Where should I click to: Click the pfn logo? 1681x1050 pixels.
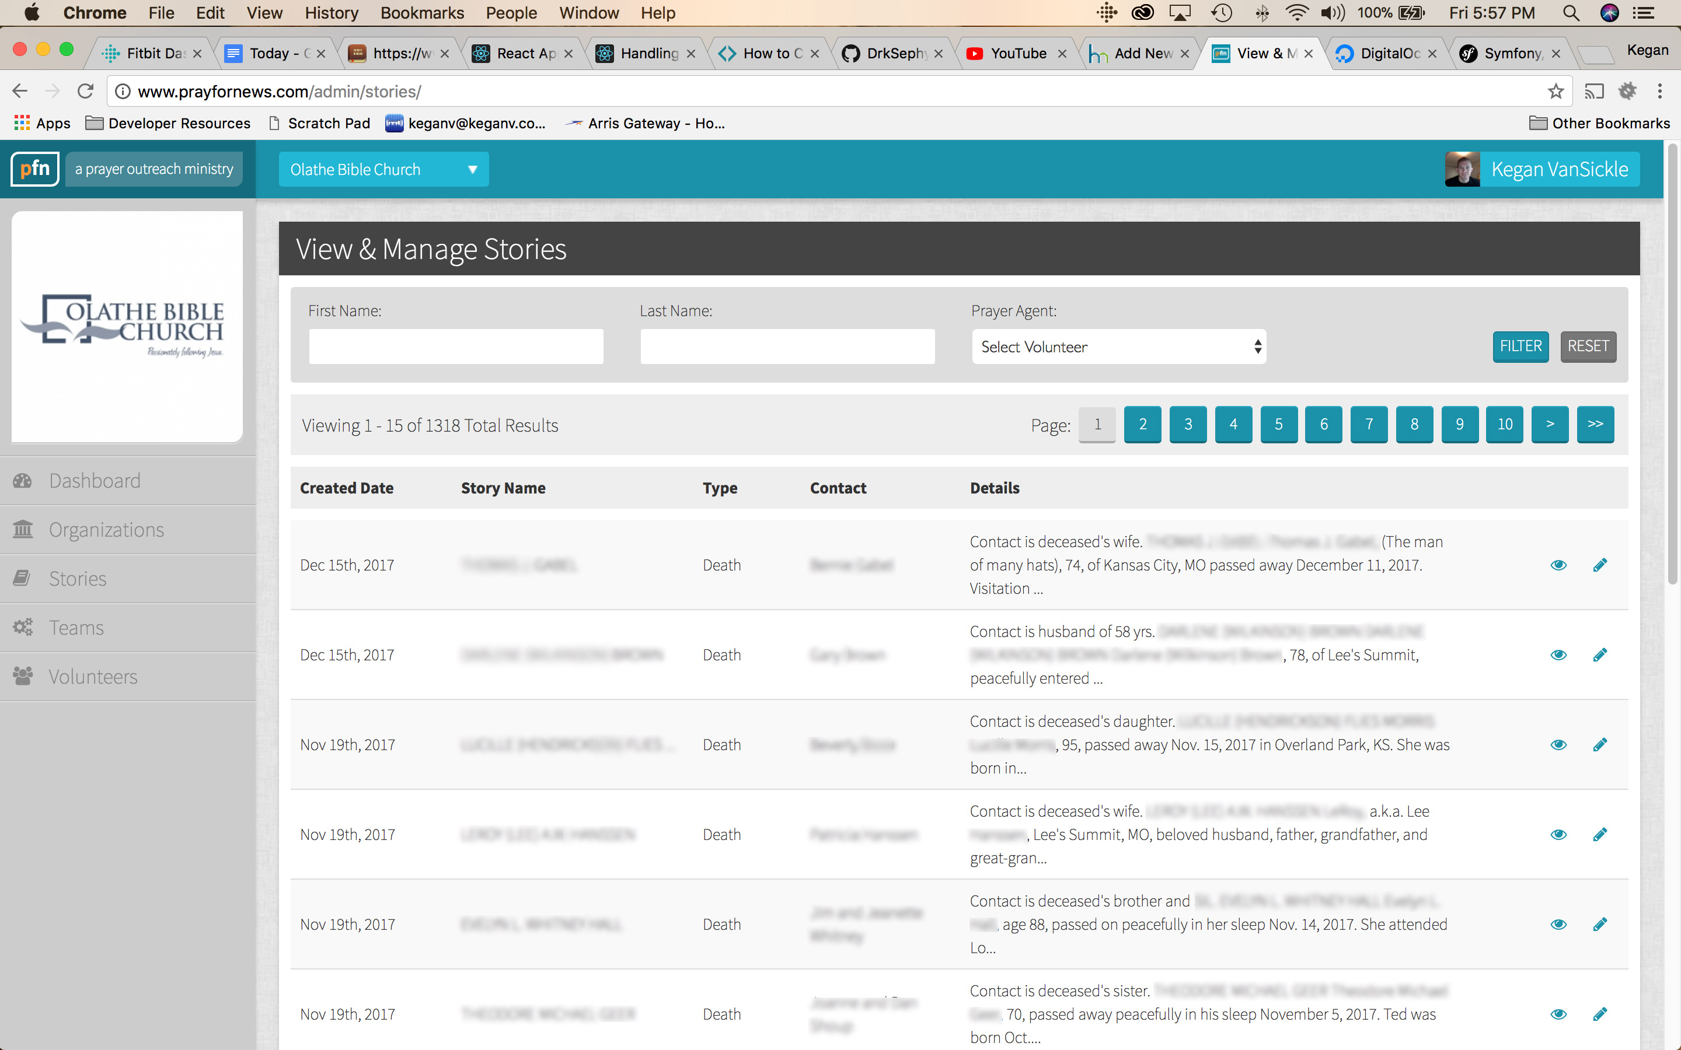(35, 169)
